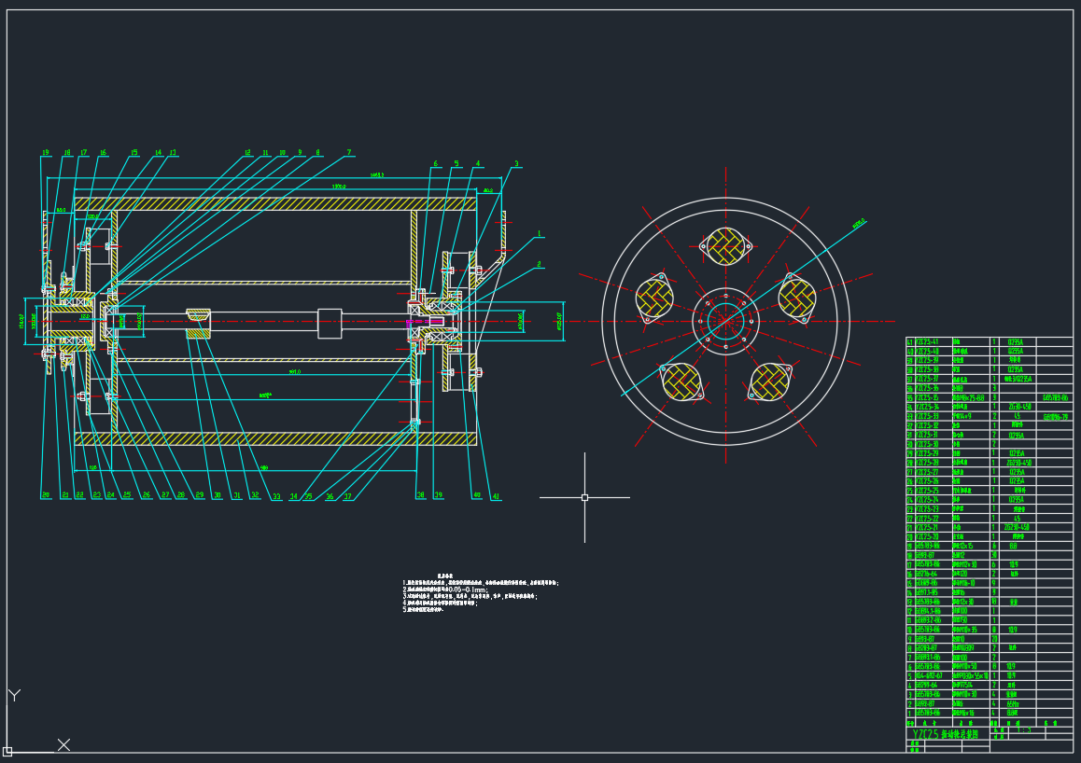Select callout number 19 above the section view
1081x763 pixels.
pyautogui.click(x=46, y=153)
